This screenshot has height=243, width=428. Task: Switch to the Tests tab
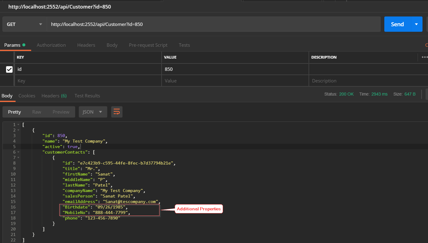[x=184, y=45]
